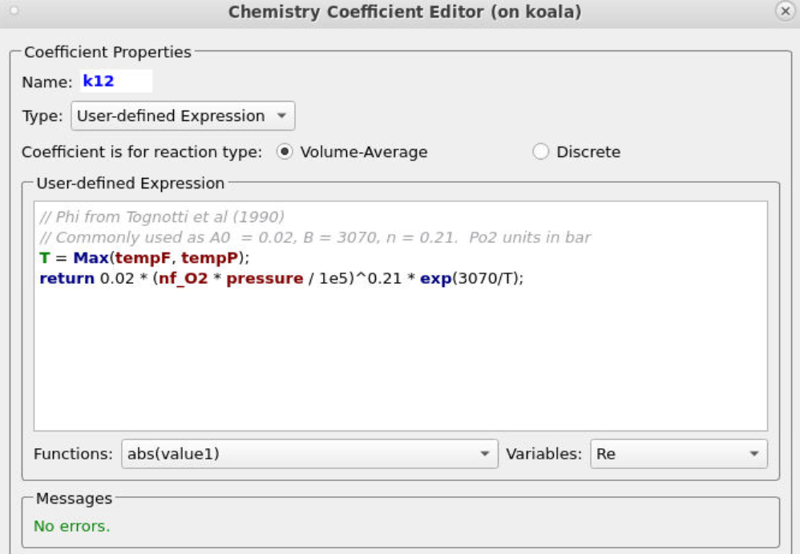The image size is (800, 554).
Task: Place cursor in Tognotti comment line
Action: pos(162,217)
